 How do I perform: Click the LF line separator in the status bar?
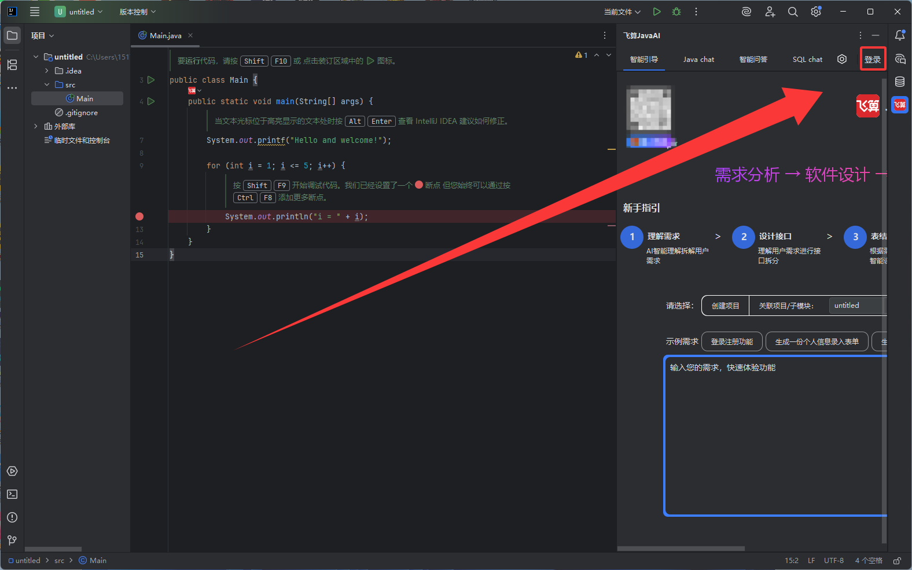(x=811, y=561)
